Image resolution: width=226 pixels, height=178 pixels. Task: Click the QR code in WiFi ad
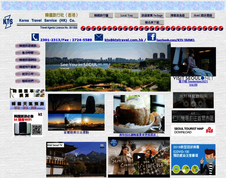pyautogui.click(x=37, y=130)
